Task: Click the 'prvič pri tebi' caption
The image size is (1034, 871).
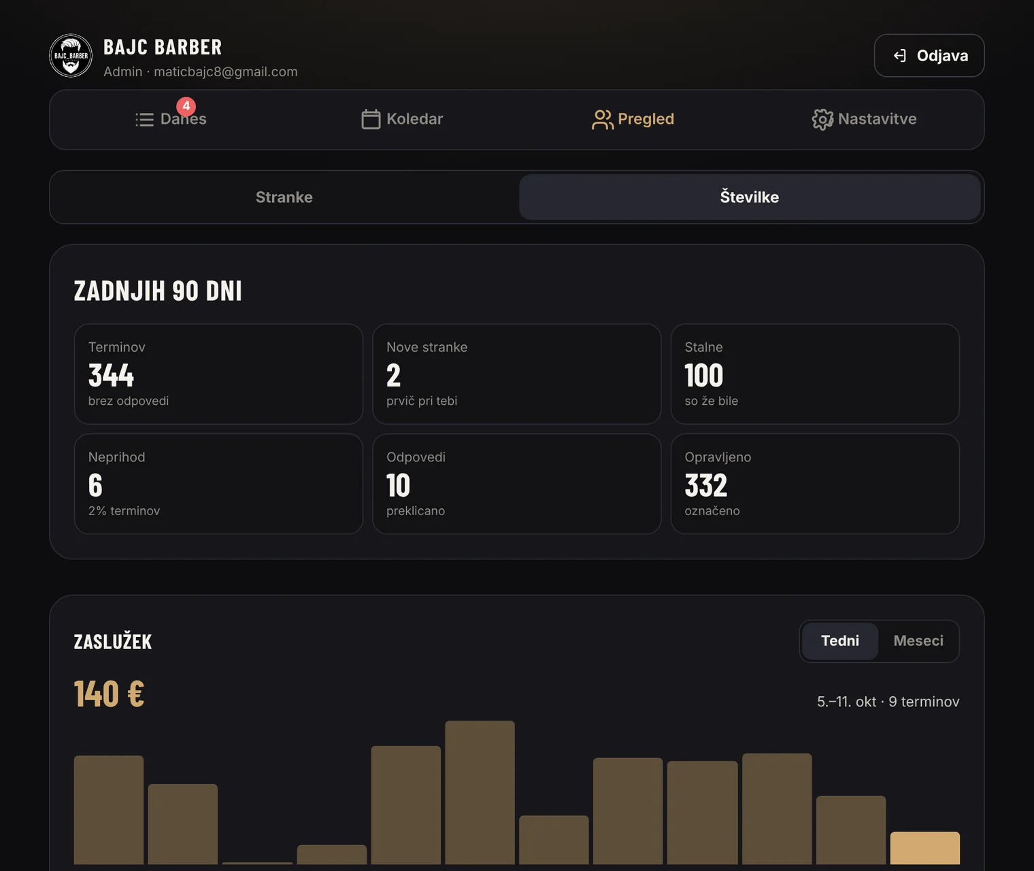Action: (x=422, y=401)
